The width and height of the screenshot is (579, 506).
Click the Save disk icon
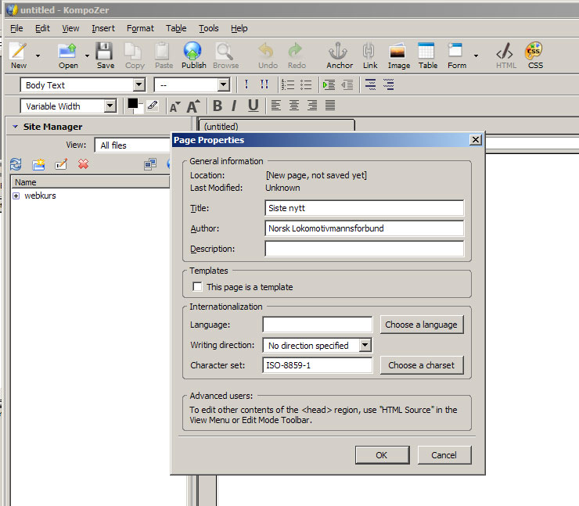tap(105, 52)
